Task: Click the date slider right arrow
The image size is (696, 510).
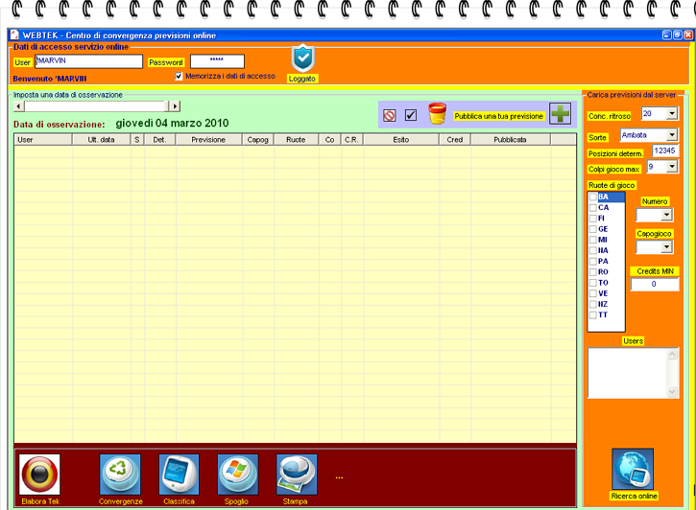Action: [175, 106]
